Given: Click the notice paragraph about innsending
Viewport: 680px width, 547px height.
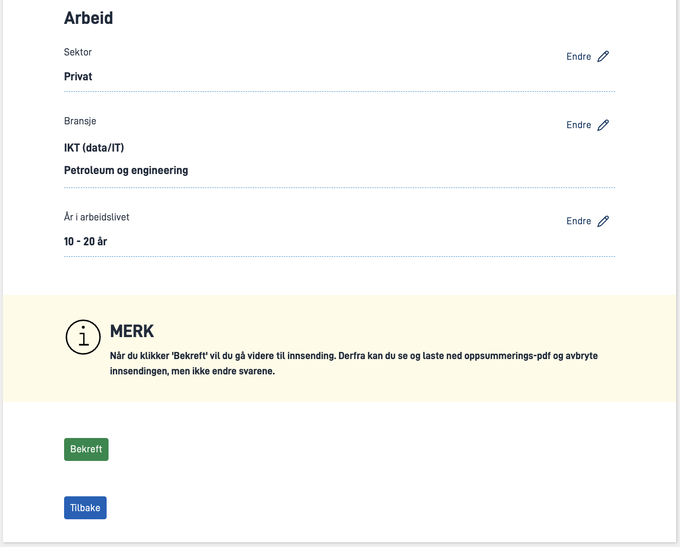Looking at the screenshot, I should point(354,363).
